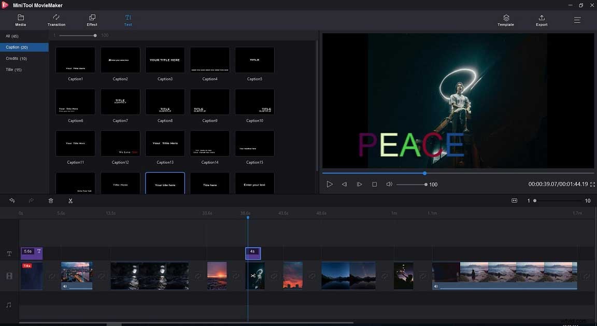The width and height of the screenshot is (597, 326).
Task: Play the video preview
Action: point(330,184)
